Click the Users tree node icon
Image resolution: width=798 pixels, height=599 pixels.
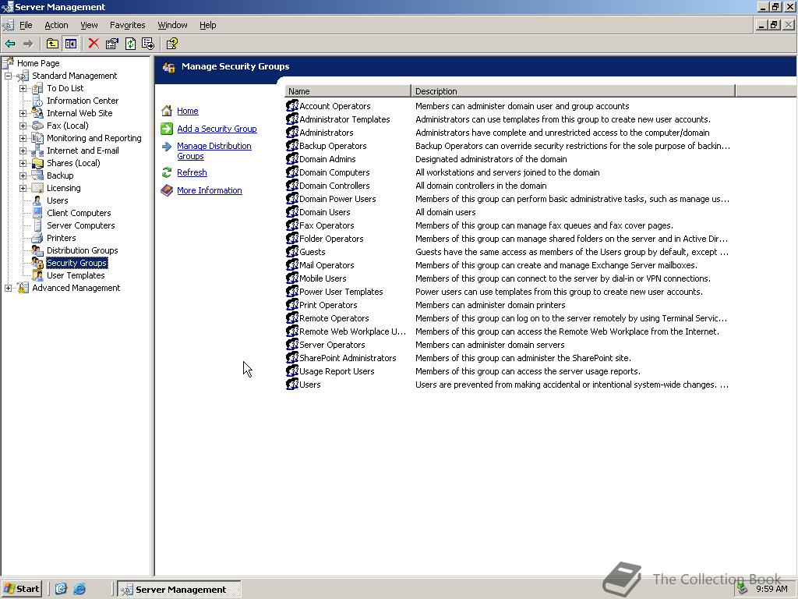pos(37,200)
